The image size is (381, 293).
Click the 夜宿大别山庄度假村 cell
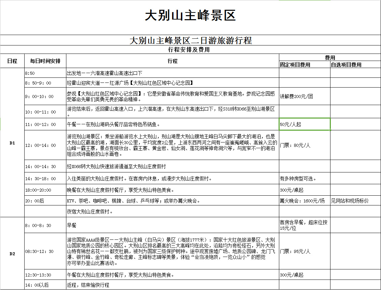(172, 211)
